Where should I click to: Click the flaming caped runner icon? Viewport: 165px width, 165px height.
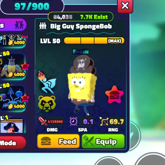point(47,82)
